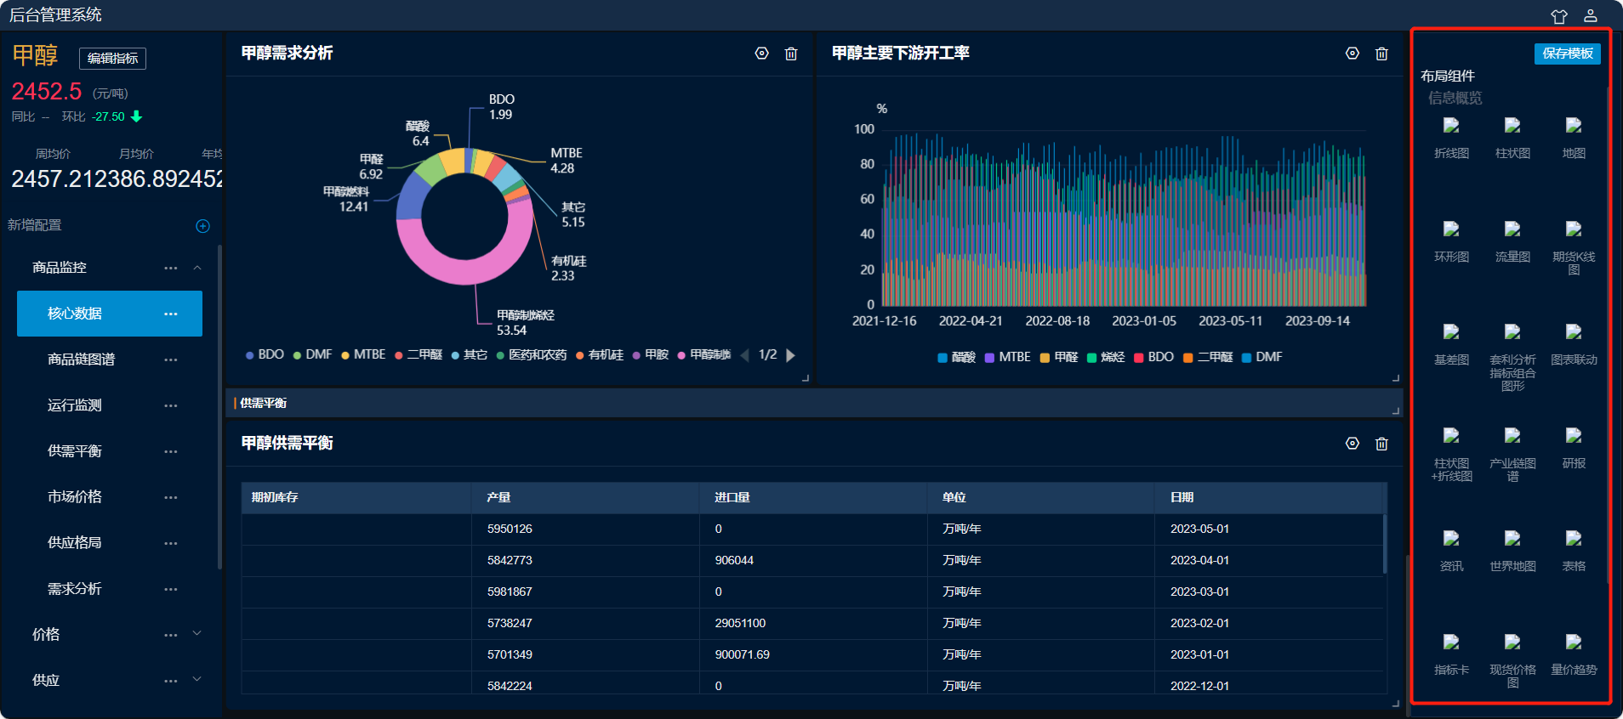Expand the 价格 menu group

point(197,634)
